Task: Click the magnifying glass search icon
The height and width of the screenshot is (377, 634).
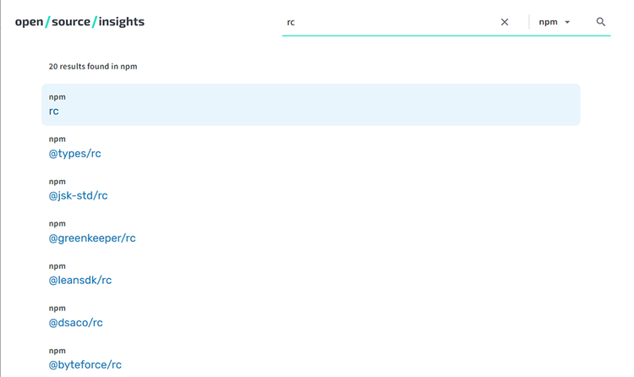Action: [600, 22]
